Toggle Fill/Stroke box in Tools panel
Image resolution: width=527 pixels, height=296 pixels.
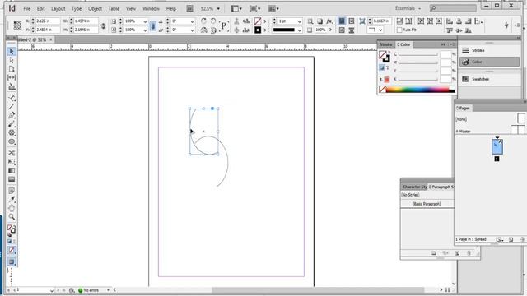pyautogui.click(x=12, y=229)
